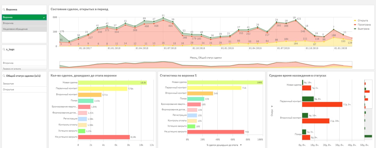Click the s_tags filter pane title
Image resolution: width=376 pixels, height=148 pixels.
[x=10, y=50]
